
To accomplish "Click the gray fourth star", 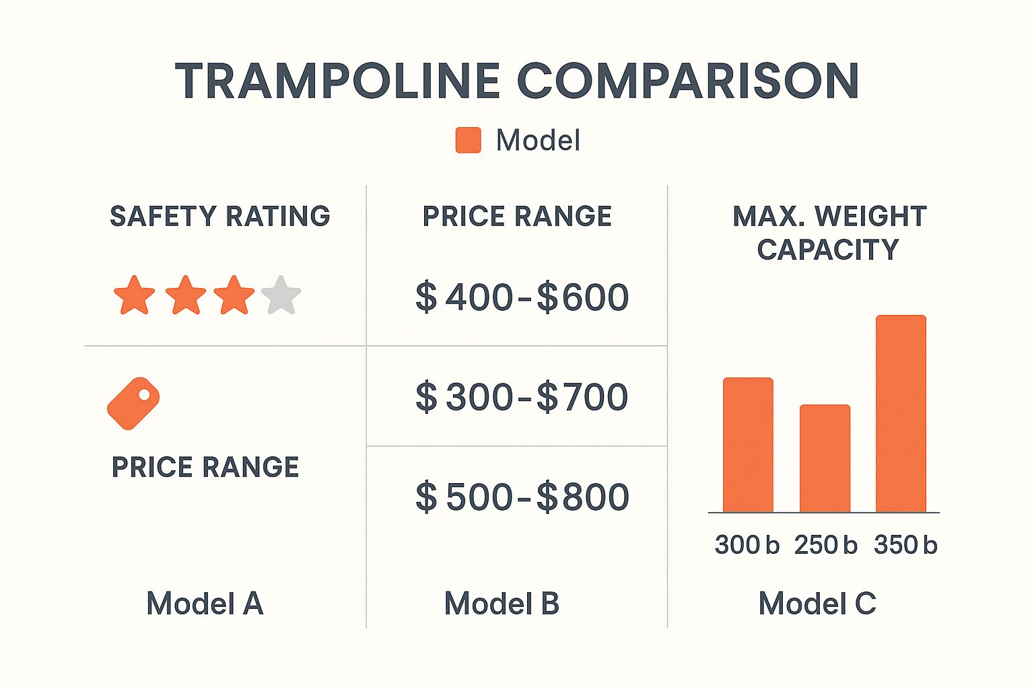I will click(x=281, y=295).
